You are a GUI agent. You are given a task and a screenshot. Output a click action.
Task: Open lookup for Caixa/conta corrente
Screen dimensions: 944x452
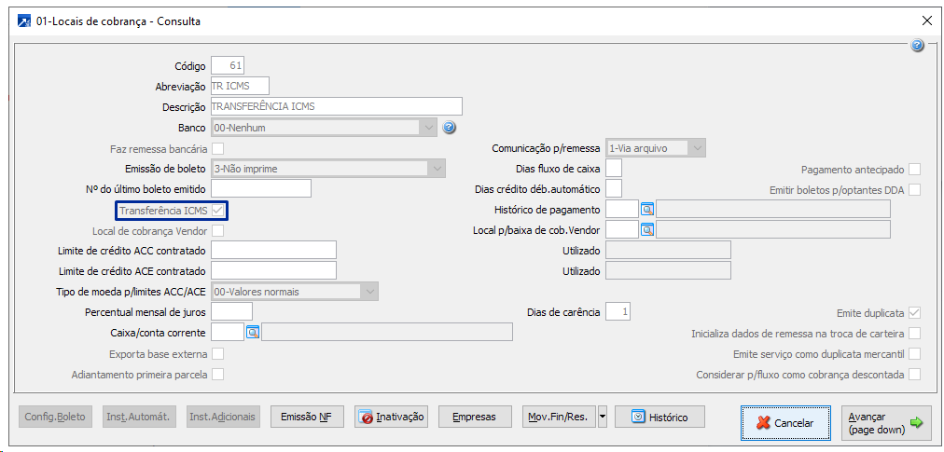[x=253, y=332]
